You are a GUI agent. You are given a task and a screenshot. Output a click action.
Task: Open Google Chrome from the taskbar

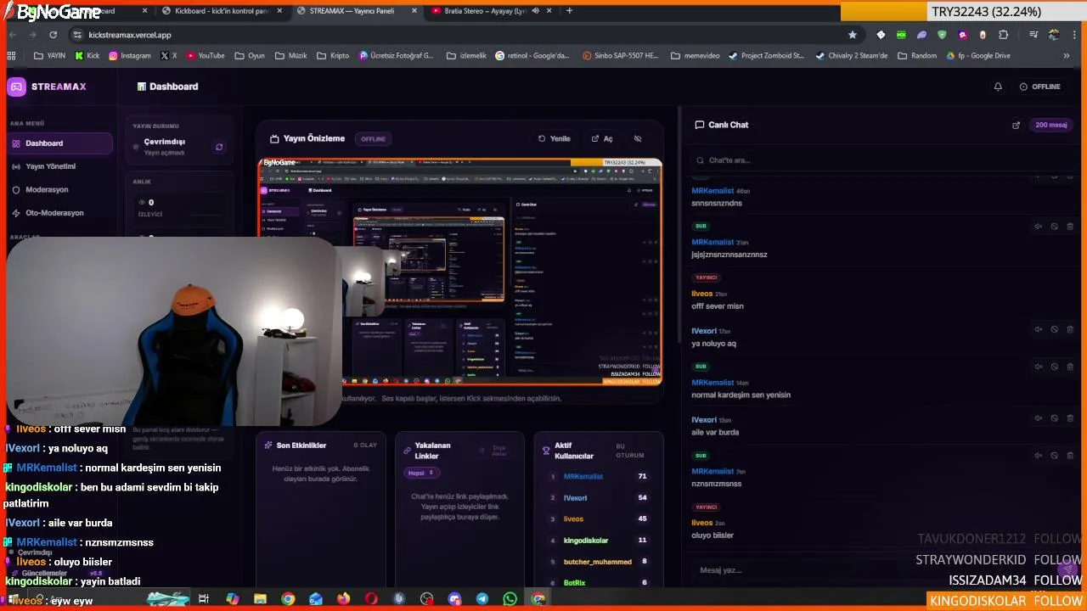288,599
